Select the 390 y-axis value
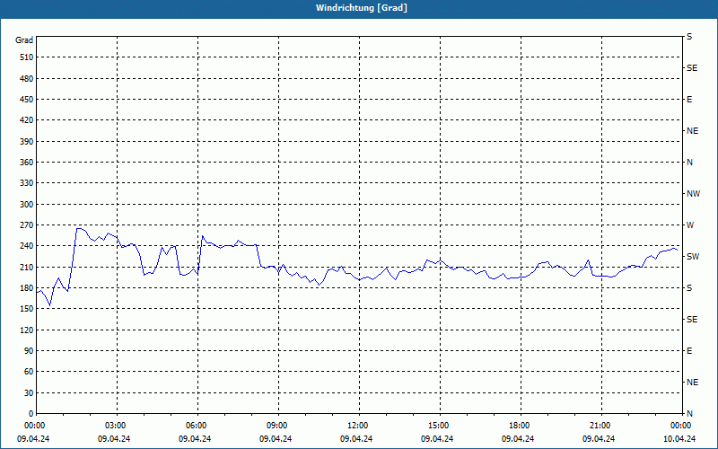 click(x=26, y=141)
